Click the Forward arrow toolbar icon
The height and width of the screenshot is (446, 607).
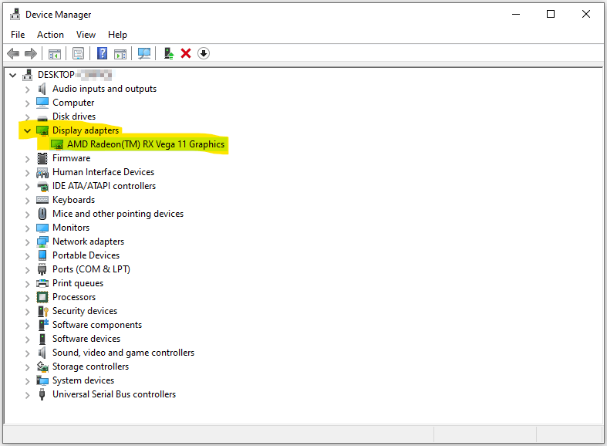coord(31,53)
